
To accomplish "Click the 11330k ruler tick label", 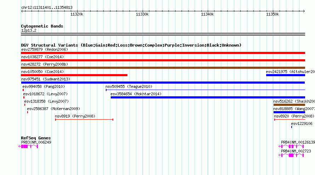I will click(142, 14).
